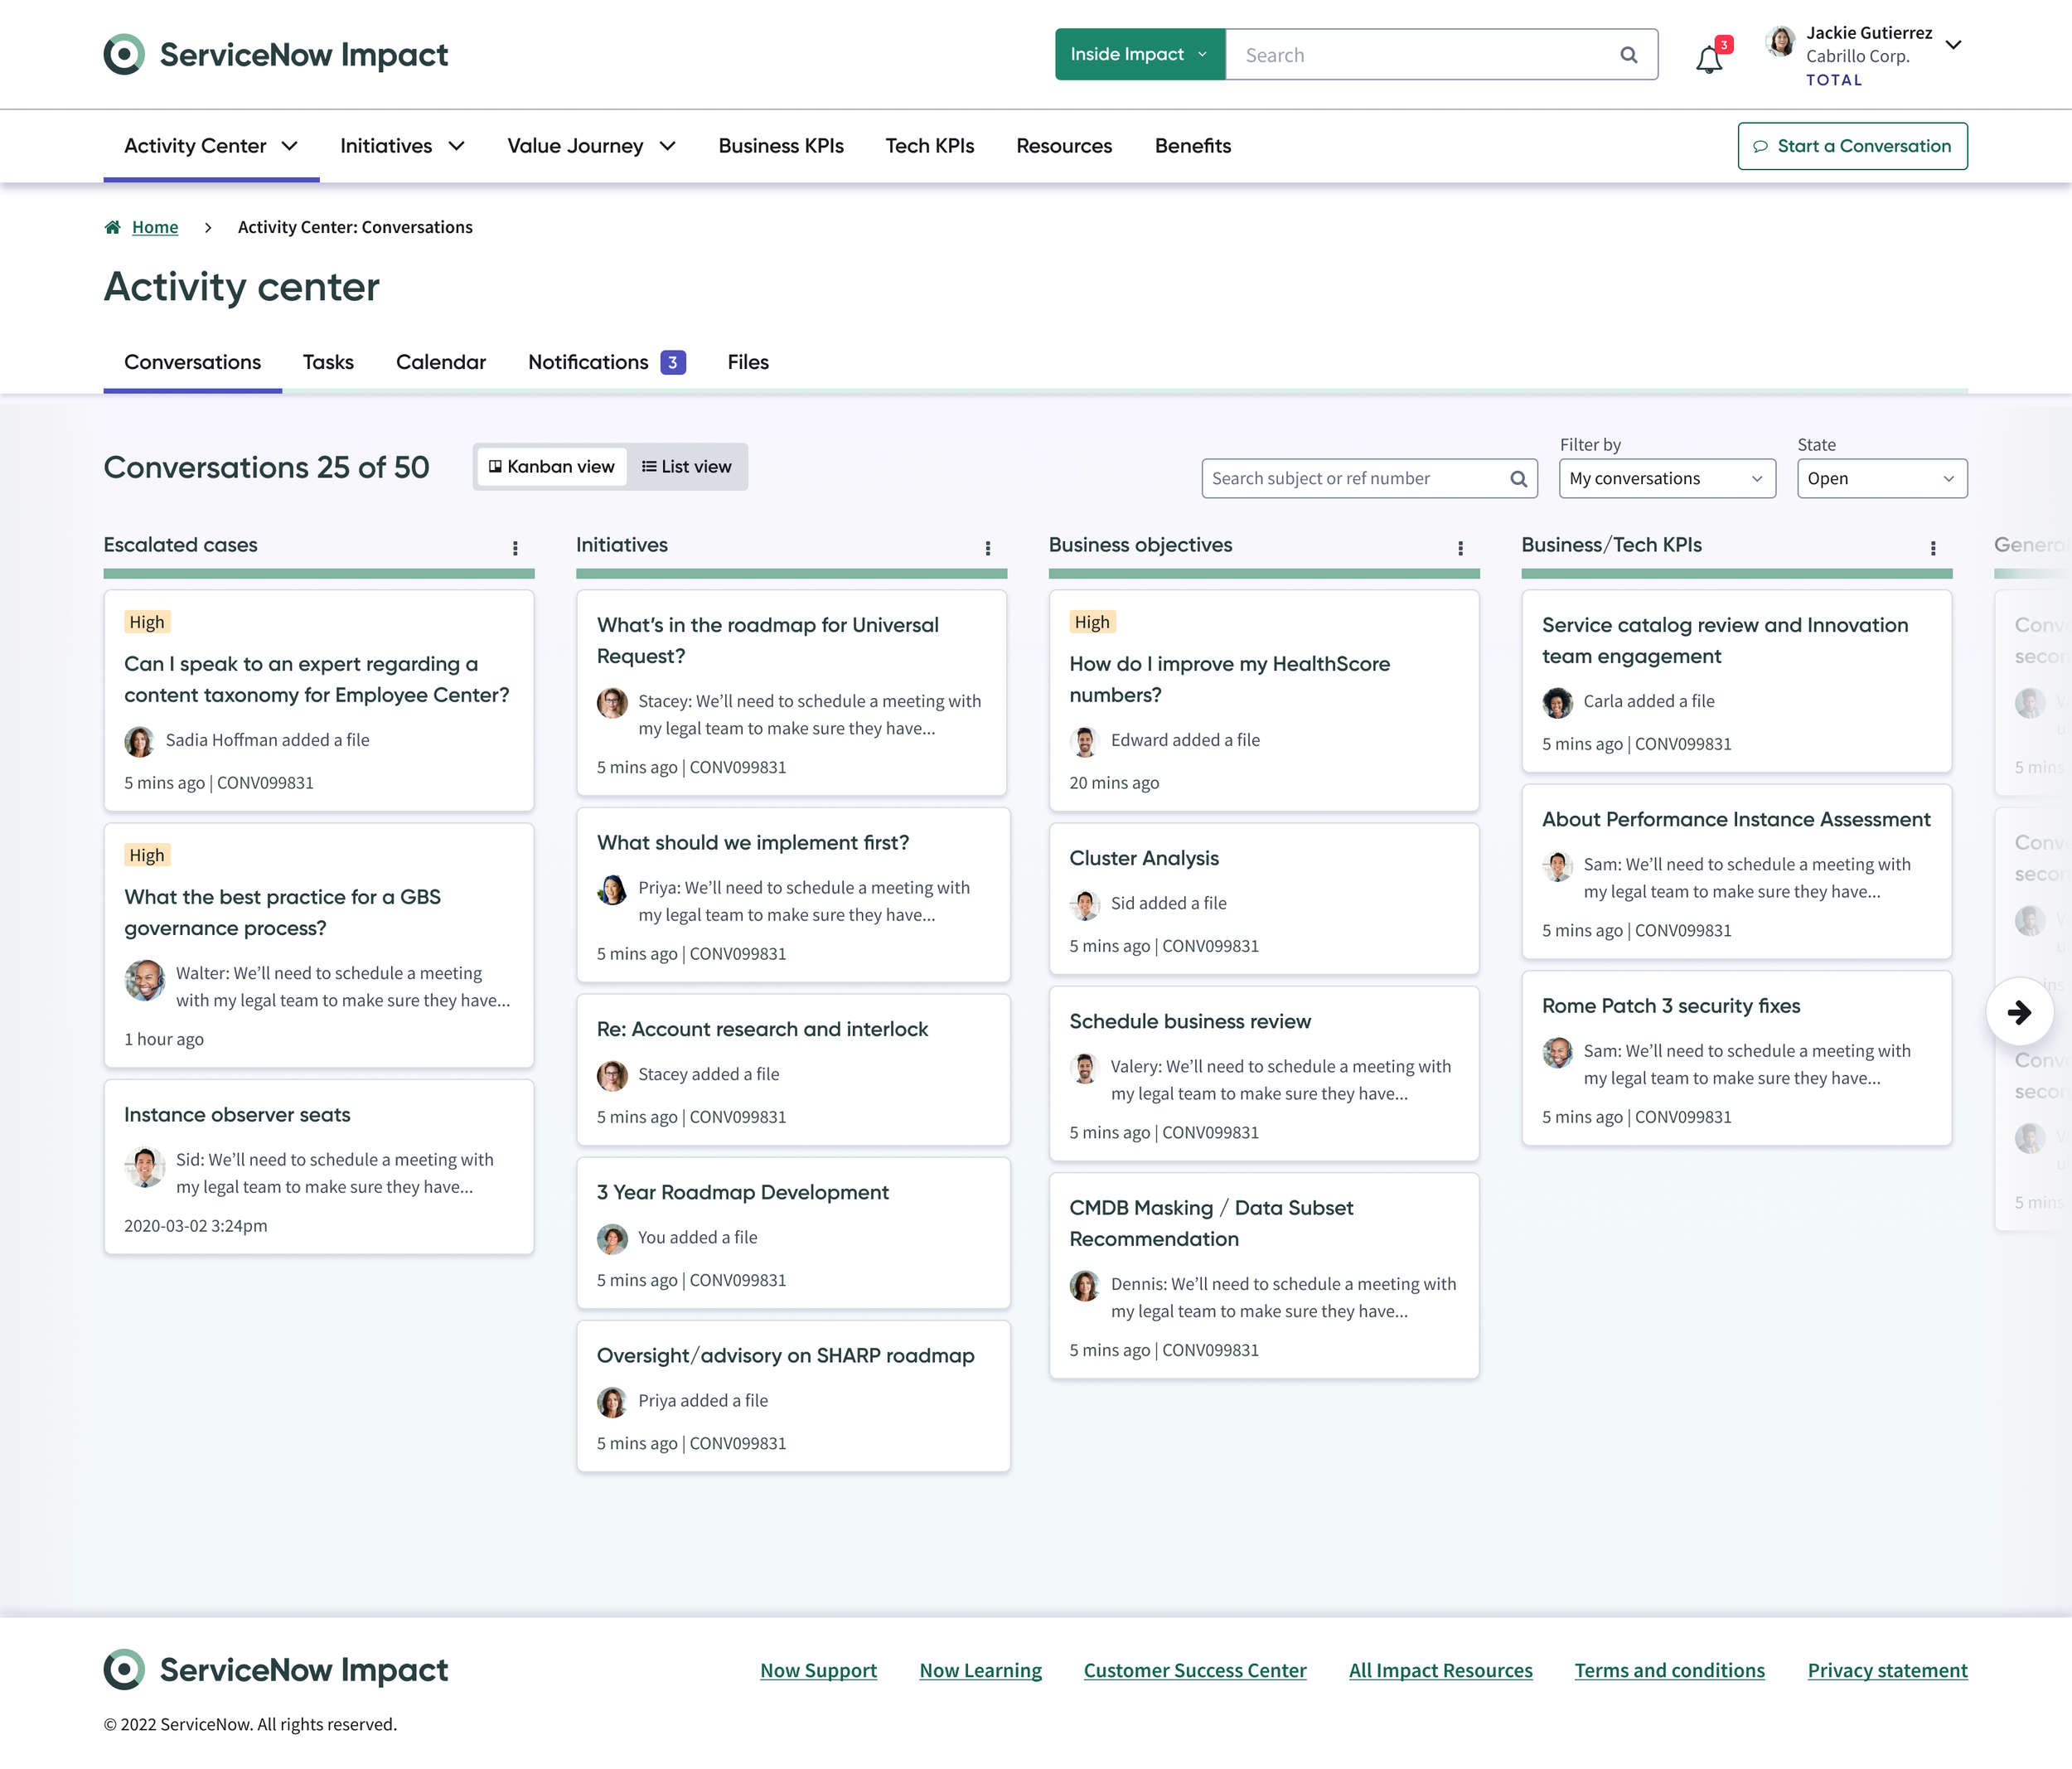Select the Notifications tab
Viewport: 2072px width, 1769px height.
pos(606,362)
